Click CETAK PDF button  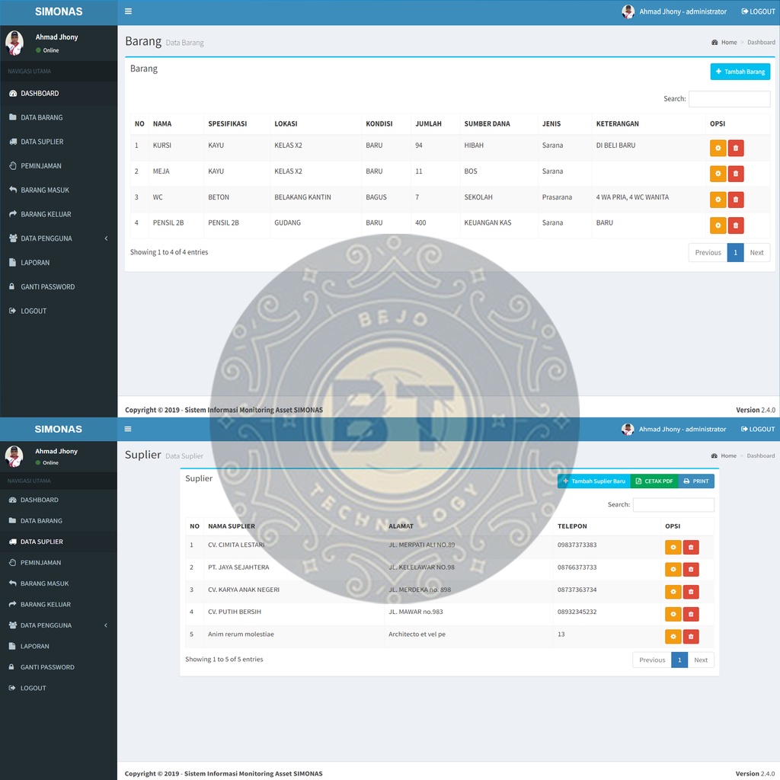[x=654, y=481]
